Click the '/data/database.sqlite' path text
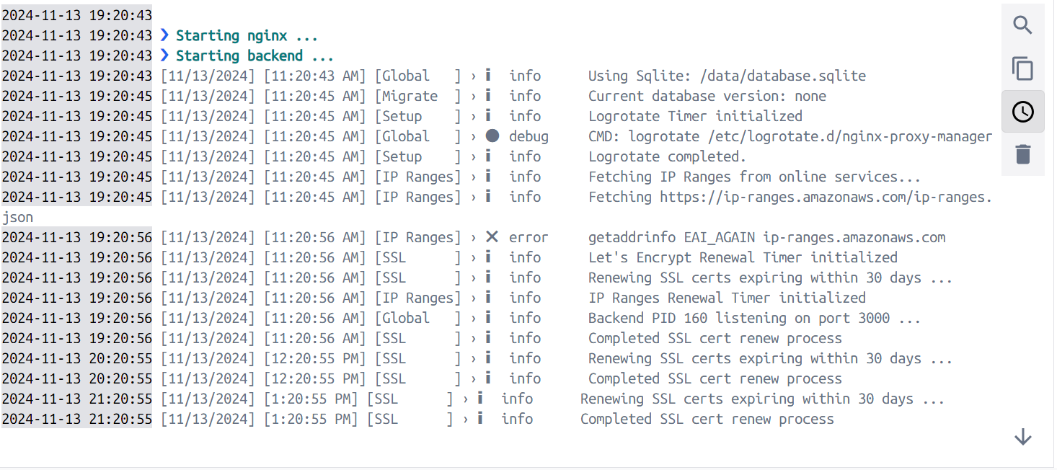This screenshot has width=1057, height=470. click(783, 76)
